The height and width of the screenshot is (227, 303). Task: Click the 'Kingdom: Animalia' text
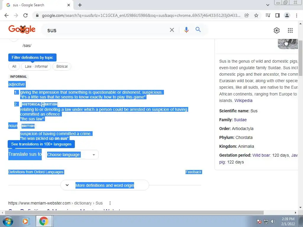click(236, 146)
